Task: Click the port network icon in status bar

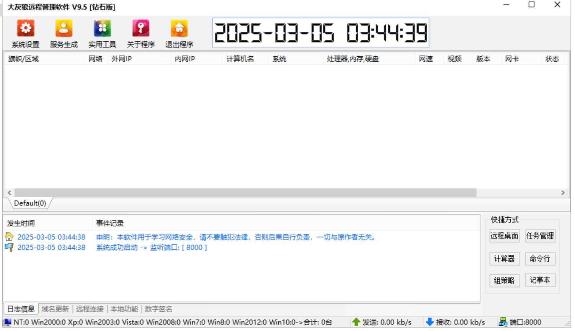Action: [503, 322]
